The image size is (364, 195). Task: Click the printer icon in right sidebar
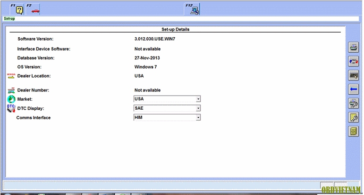(353, 48)
